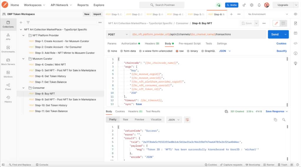Open the Reports menu item
This screenshot has width=301, height=167.
click(x=83, y=5)
